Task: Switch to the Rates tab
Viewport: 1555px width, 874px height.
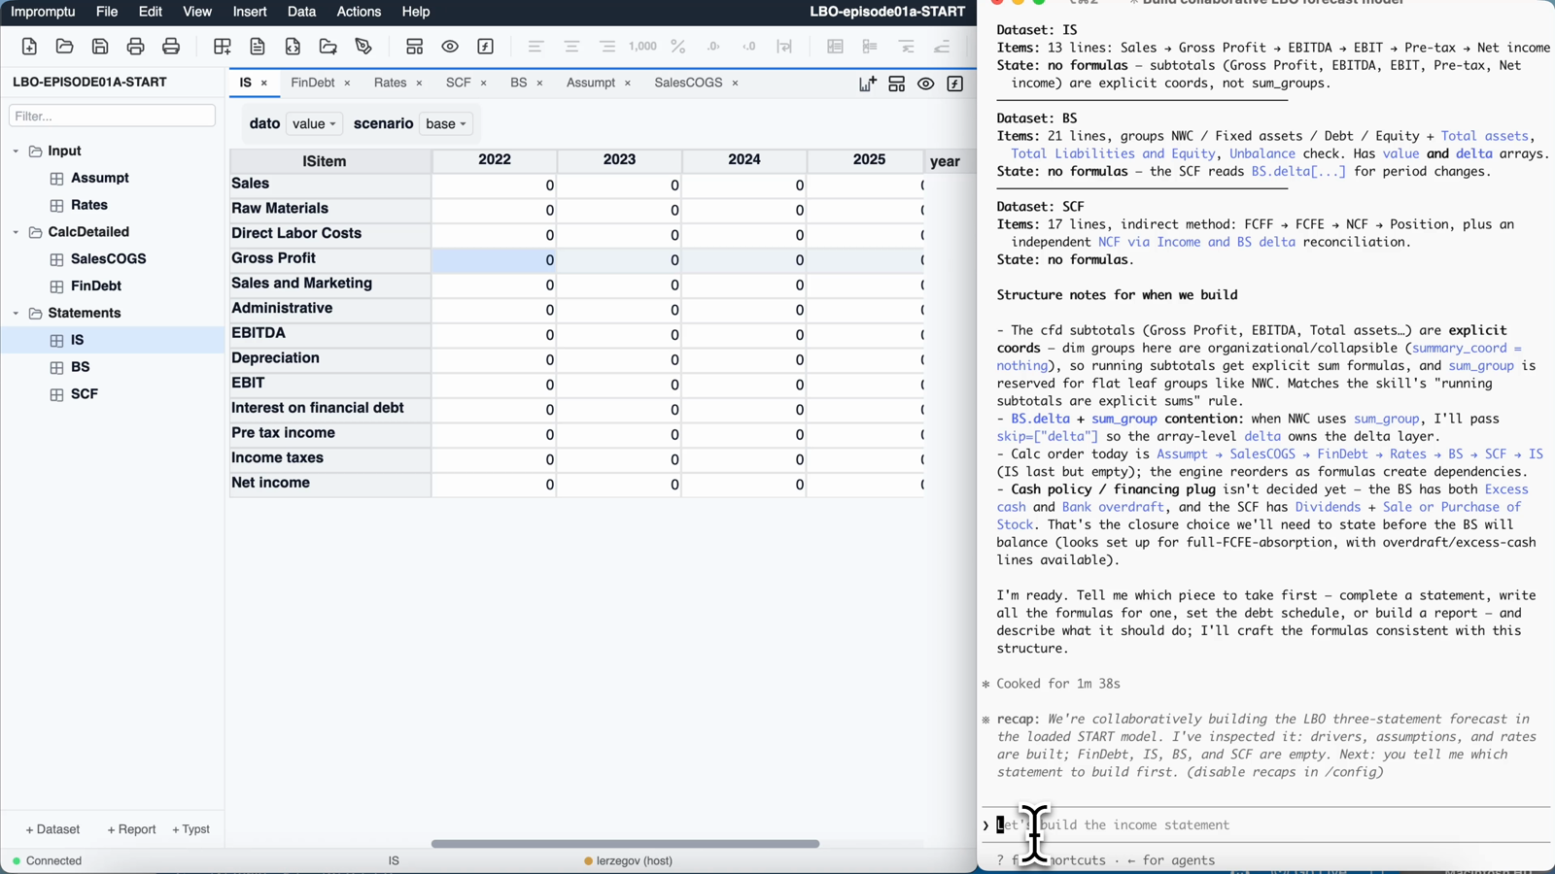Action: click(390, 83)
